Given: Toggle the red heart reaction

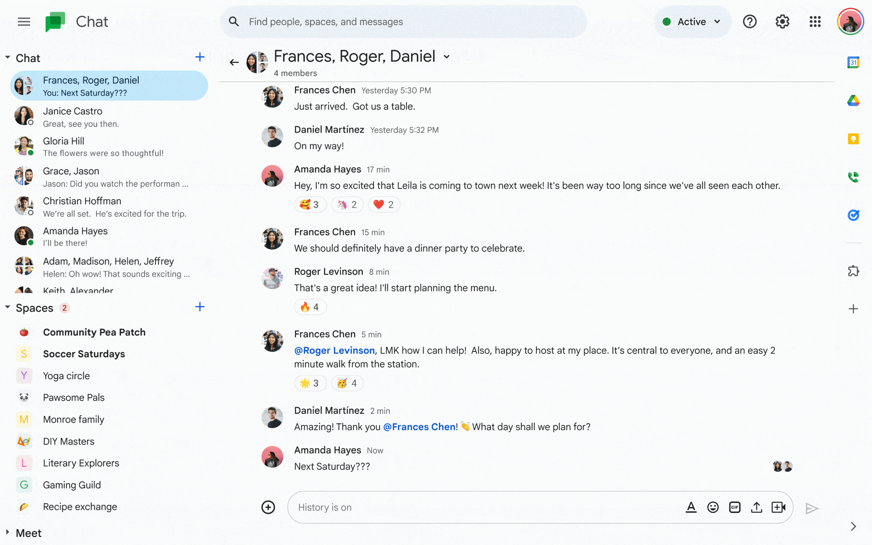Looking at the screenshot, I should click(x=384, y=205).
